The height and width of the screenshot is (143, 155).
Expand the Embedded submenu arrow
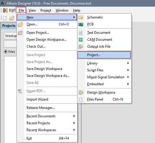(x=128, y=84)
